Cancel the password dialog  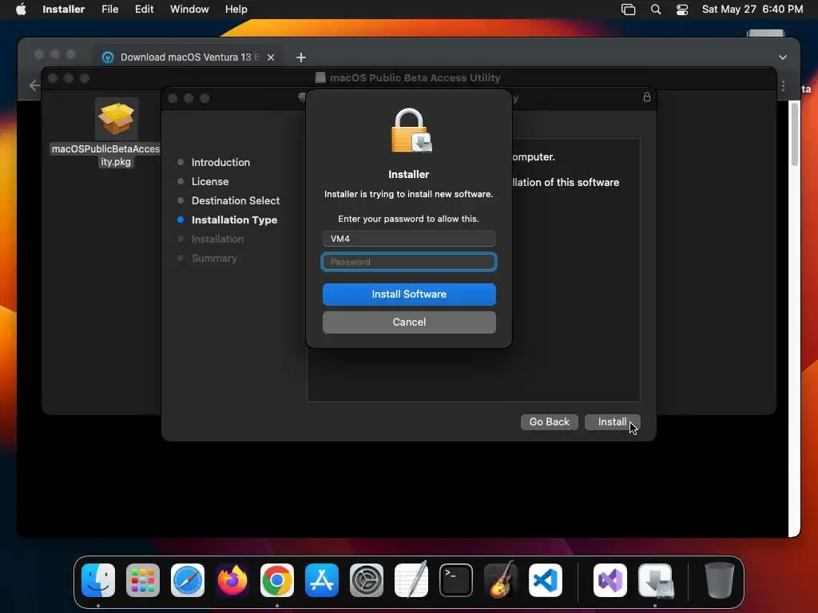tap(409, 322)
